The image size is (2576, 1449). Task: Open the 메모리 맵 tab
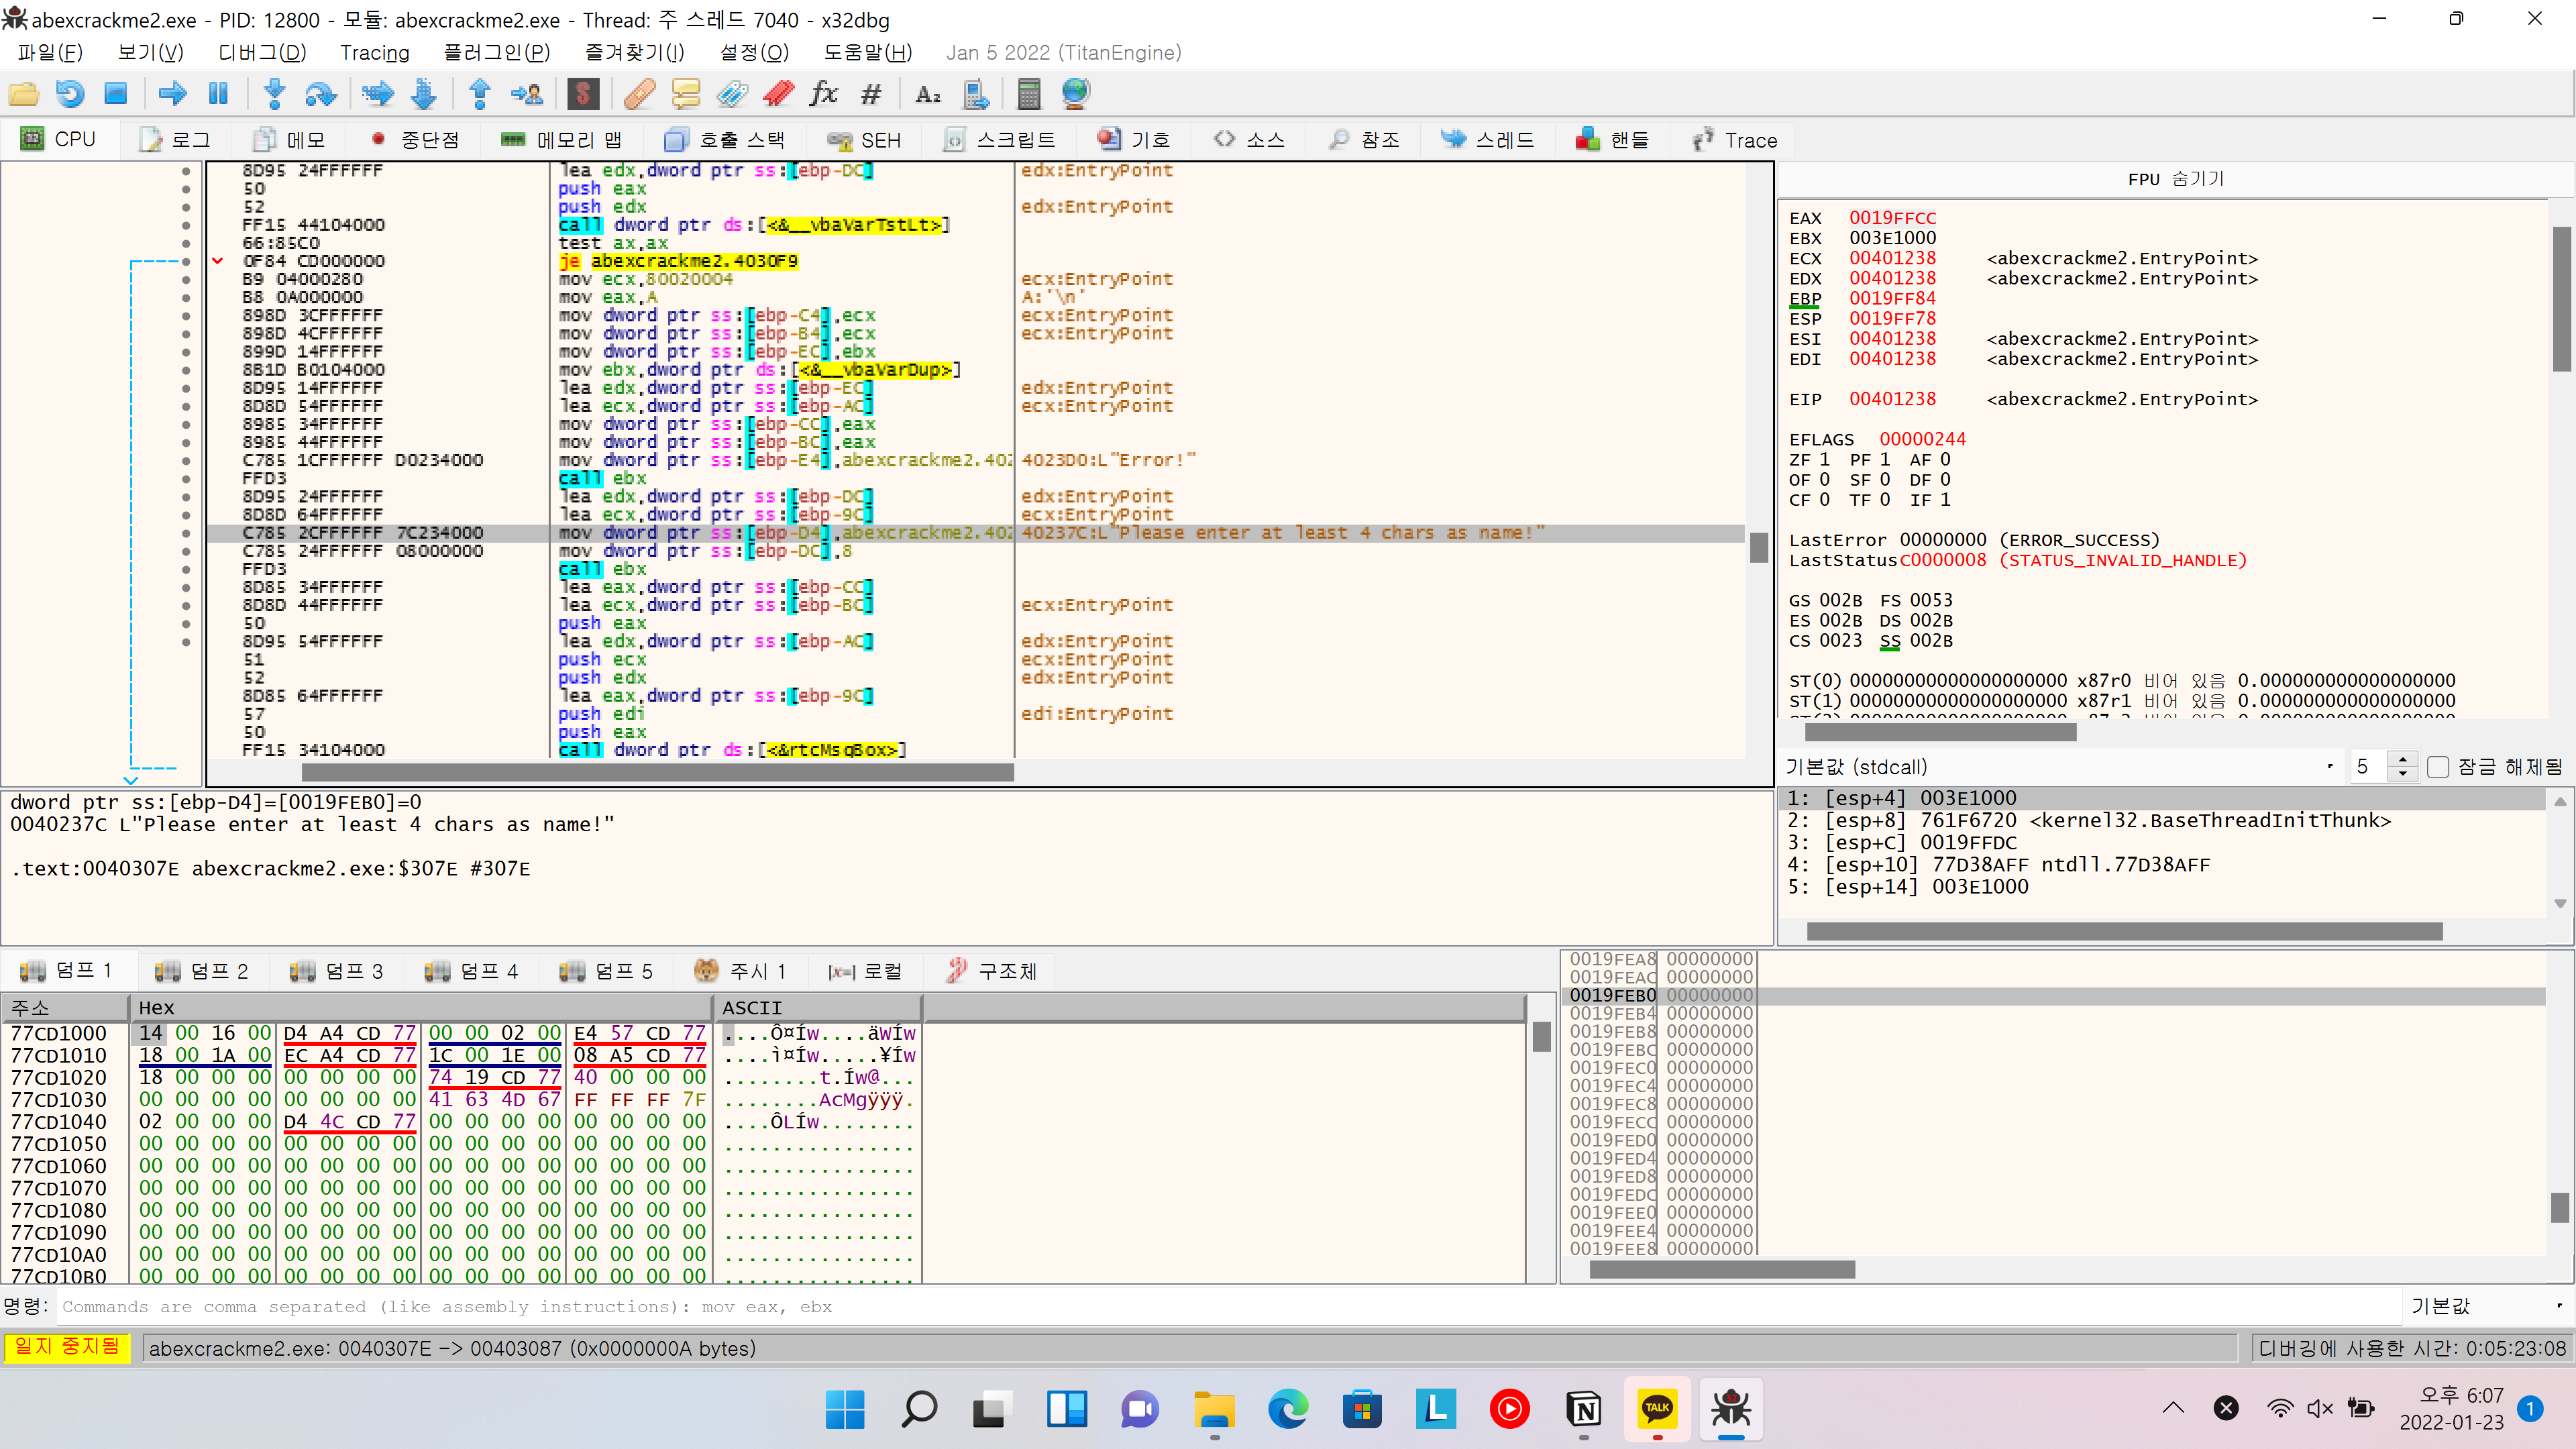[562, 139]
